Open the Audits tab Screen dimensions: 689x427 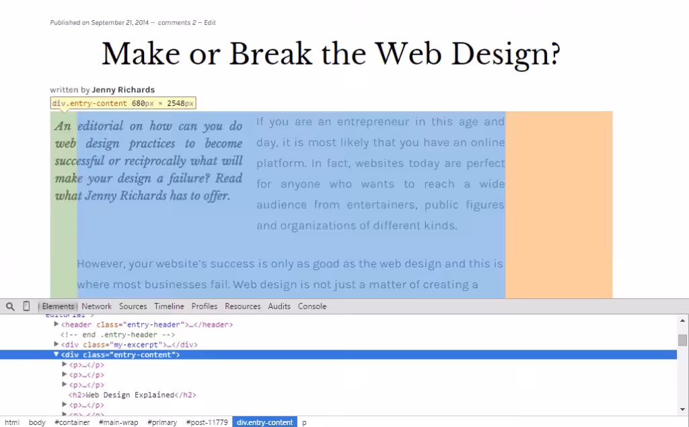pyautogui.click(x=279, y=306)
